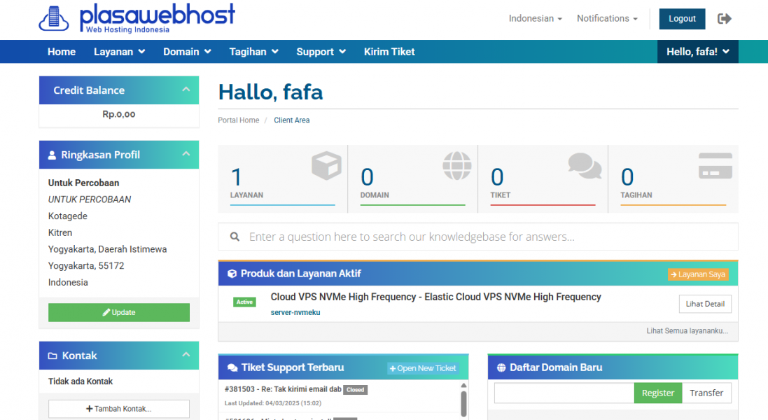
Task: Click the Rp.0,00 credit balance value
Action: [x=119, y=115]
